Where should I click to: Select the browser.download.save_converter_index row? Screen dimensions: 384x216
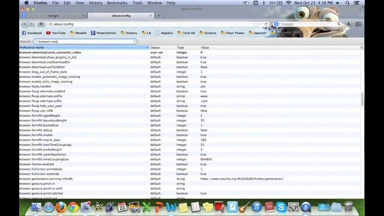coord(190,52)
